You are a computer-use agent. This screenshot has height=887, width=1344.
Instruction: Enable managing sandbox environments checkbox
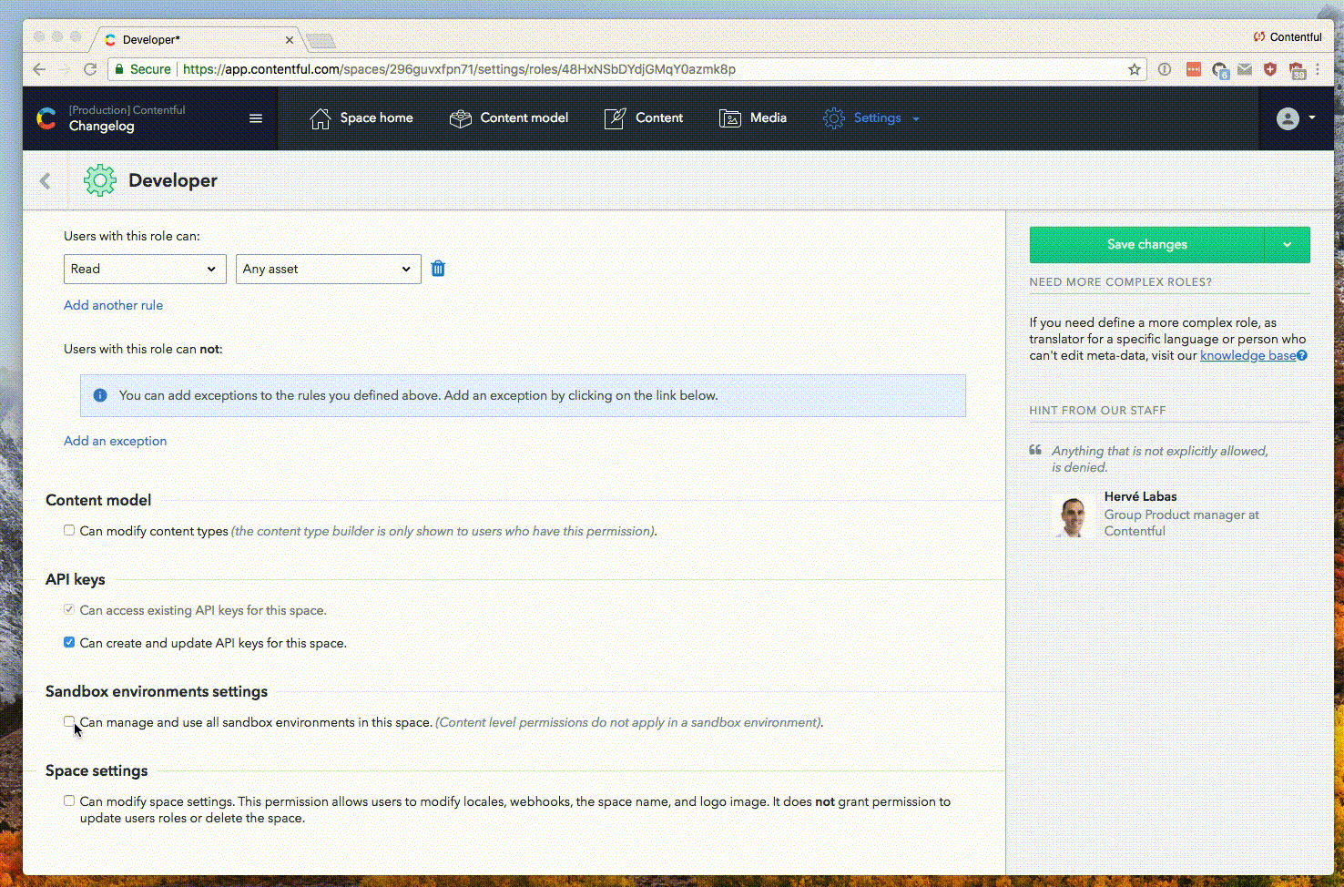click(69, 721)
